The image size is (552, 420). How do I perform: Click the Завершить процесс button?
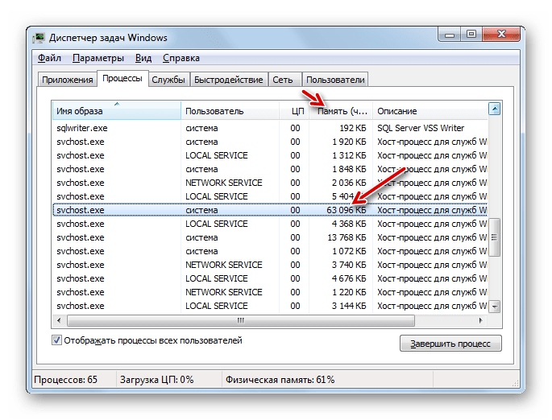click(450, 344)
